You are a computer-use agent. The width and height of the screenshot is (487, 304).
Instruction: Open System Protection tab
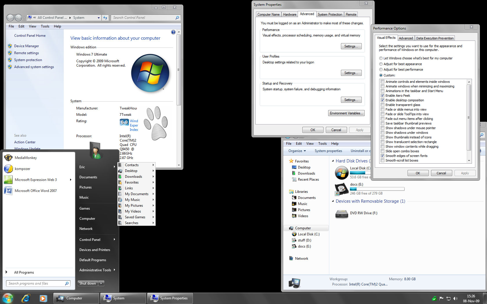point(330,14)
